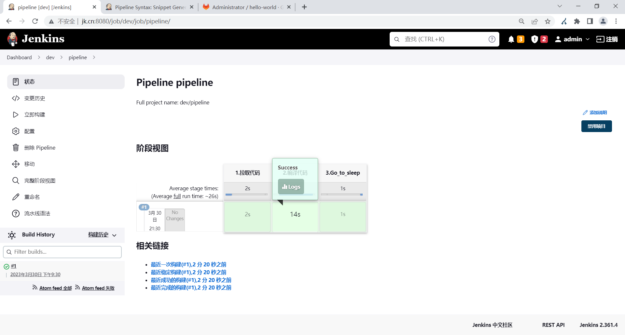Click the Build History sun icon
Screen dimensions: 625x335
(x=12, y=235)
